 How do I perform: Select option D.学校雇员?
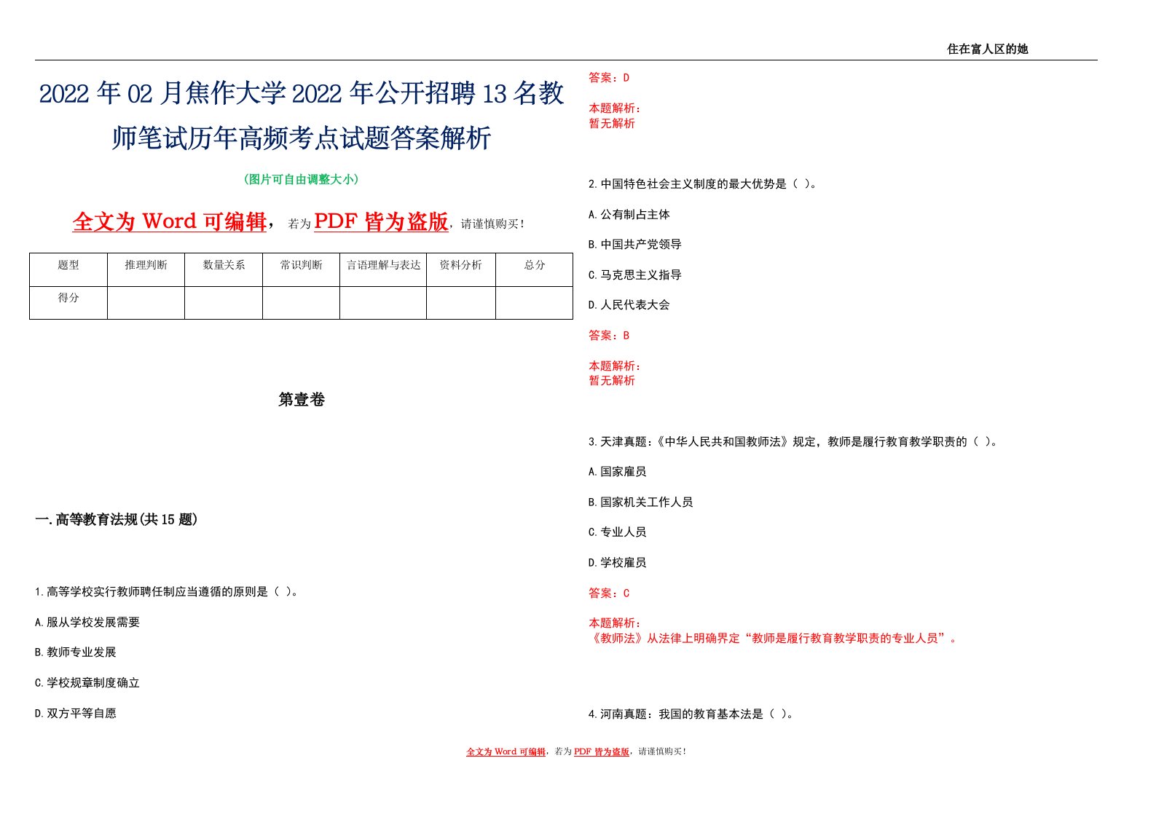[x=618, y=563]
